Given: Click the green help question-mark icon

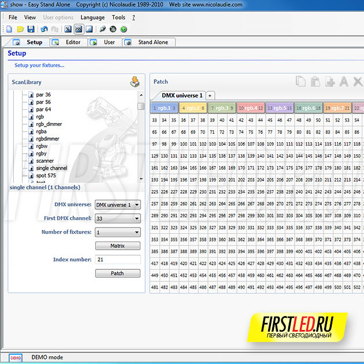Looking at the screenshot, I should (x=124, y=29).
